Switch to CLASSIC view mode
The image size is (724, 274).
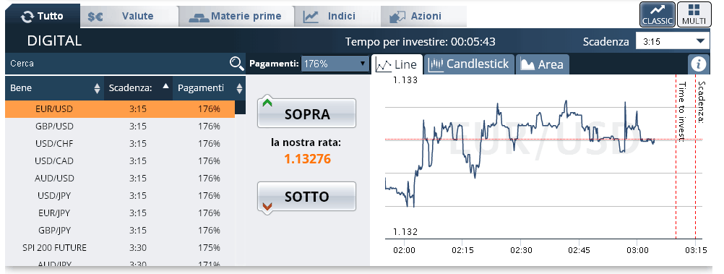coord(658,14)
